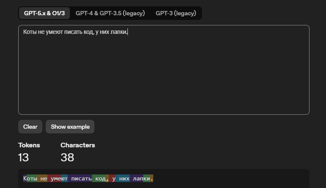Switch to GPT-5.x & O1/3 tab
Viewport: 326px width, 188px height.
tap(44, 13)
